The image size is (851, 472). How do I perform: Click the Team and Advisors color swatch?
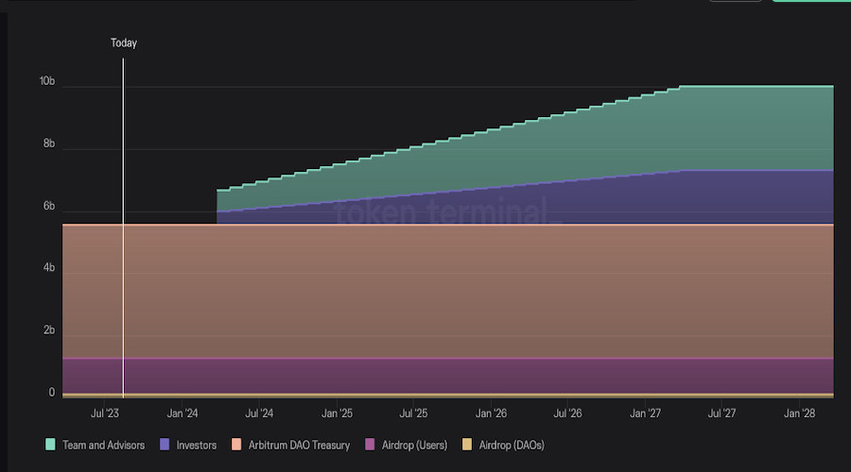pos(50,445)
